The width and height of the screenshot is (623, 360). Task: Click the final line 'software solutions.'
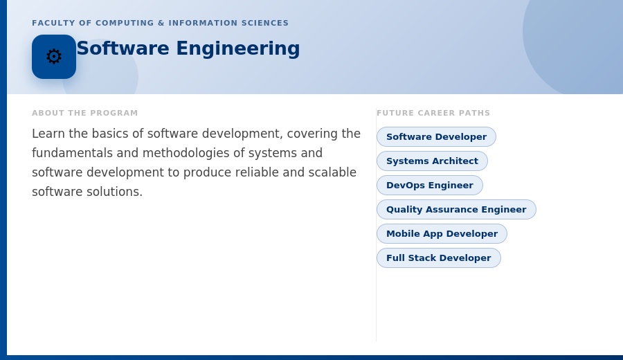(x=87, y=192)
